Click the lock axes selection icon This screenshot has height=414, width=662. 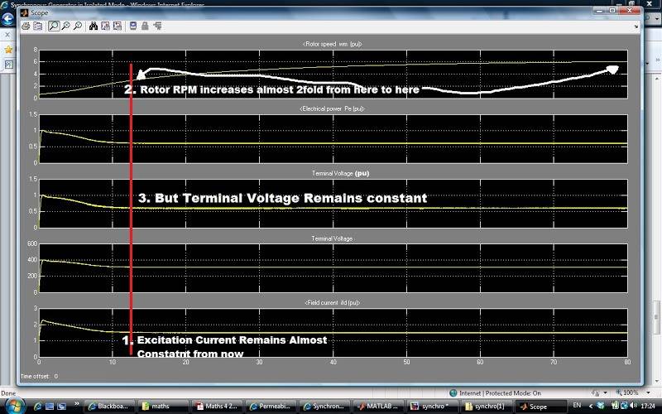(x=145, y=26)
